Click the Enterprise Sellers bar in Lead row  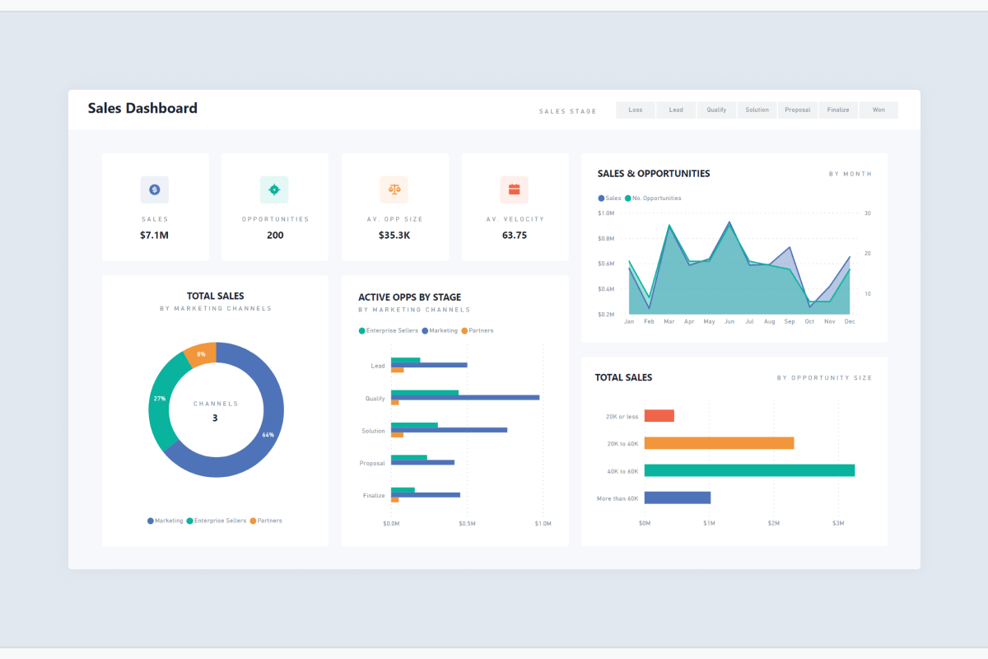[x=406, y=360]
